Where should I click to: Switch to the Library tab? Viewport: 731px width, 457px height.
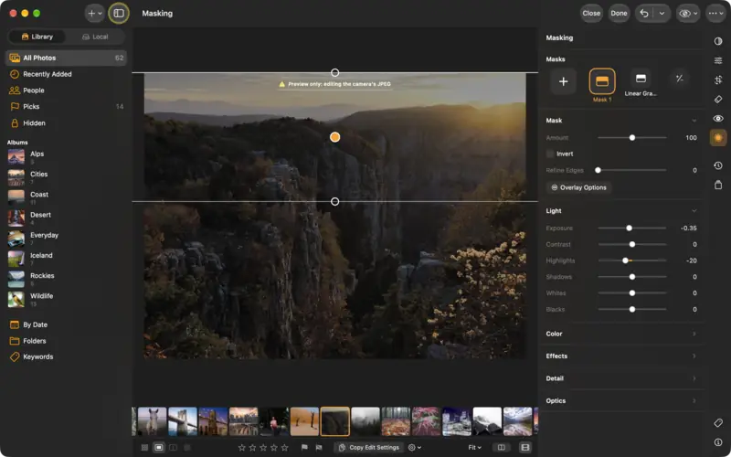tap(37, 37)
